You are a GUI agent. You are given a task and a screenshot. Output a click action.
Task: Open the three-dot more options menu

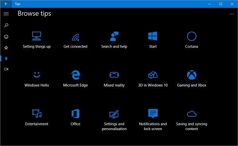pos(232,14)
